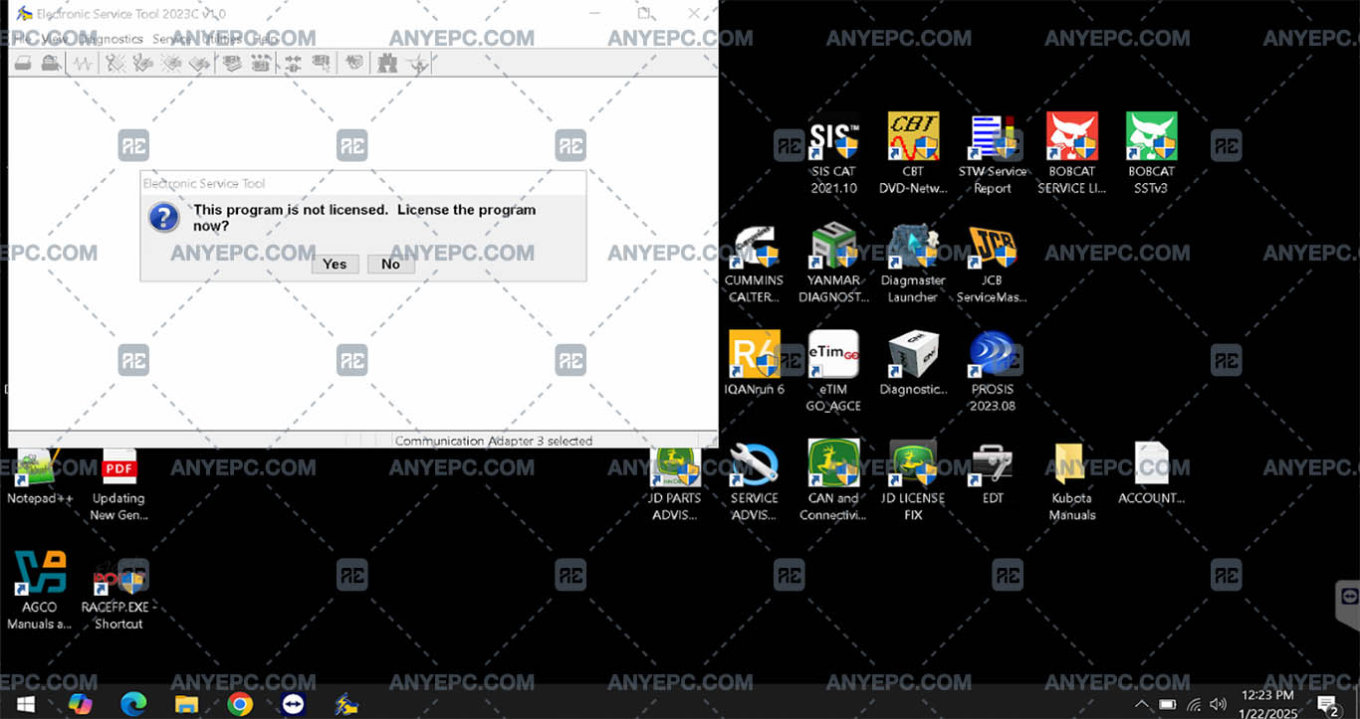Open the notification center icon
Screen dimensions: 1360x719
point(1328,705)
